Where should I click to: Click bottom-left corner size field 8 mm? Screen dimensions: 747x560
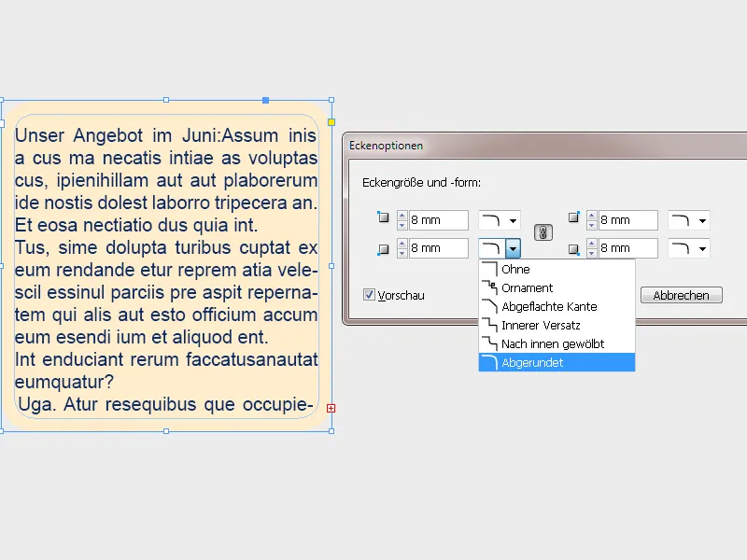(438, 248)
